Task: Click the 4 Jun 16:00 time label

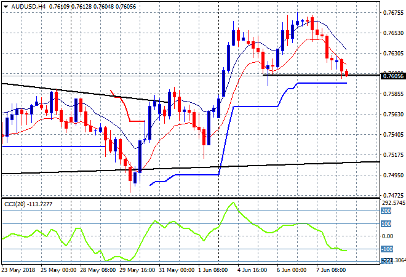Action: click(252, 270)
